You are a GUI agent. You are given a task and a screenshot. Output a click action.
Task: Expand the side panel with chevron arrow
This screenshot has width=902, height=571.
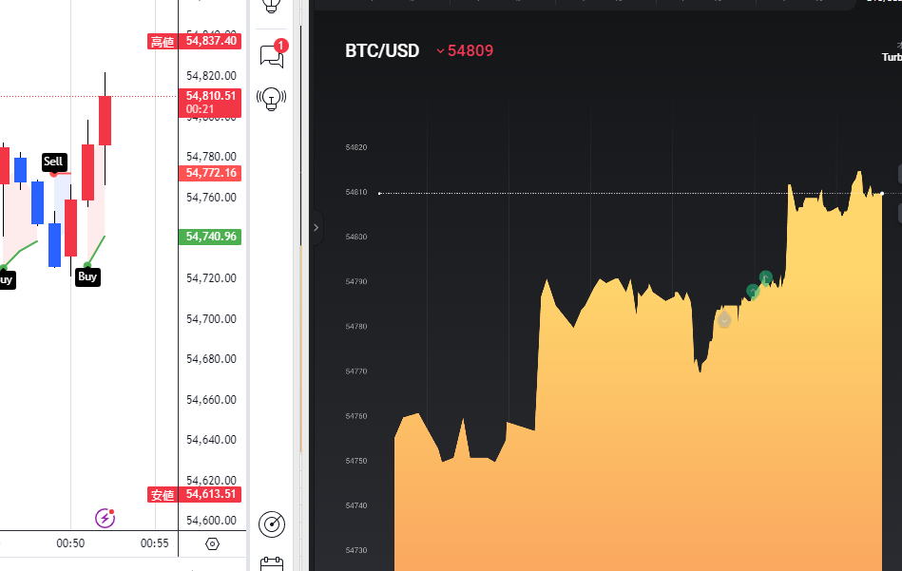click(317, 228)
